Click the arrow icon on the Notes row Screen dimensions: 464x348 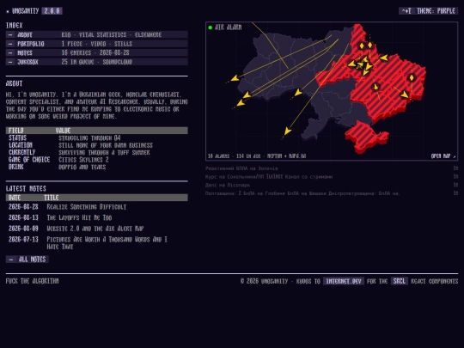10,52
